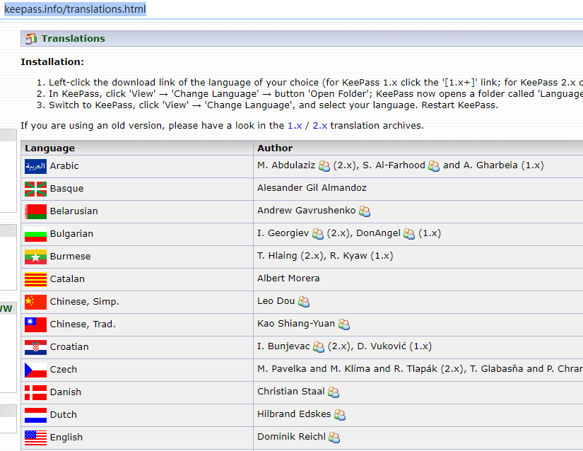
Task: Click author text D. Vuković (1.x)
Action: pos(394,346)
